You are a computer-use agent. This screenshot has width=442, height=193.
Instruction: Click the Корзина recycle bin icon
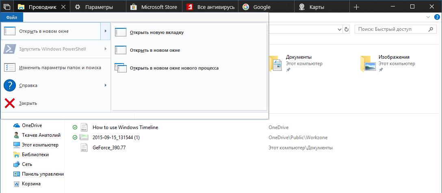click(x=17, y=184)
